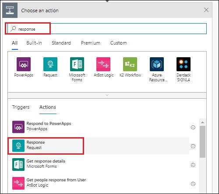Open the Premium connectors tab

tap(91, 43)
